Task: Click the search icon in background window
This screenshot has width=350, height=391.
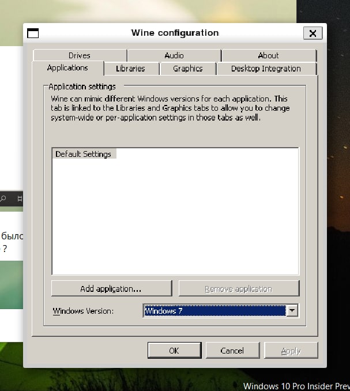Action: (x=3, y=199)
